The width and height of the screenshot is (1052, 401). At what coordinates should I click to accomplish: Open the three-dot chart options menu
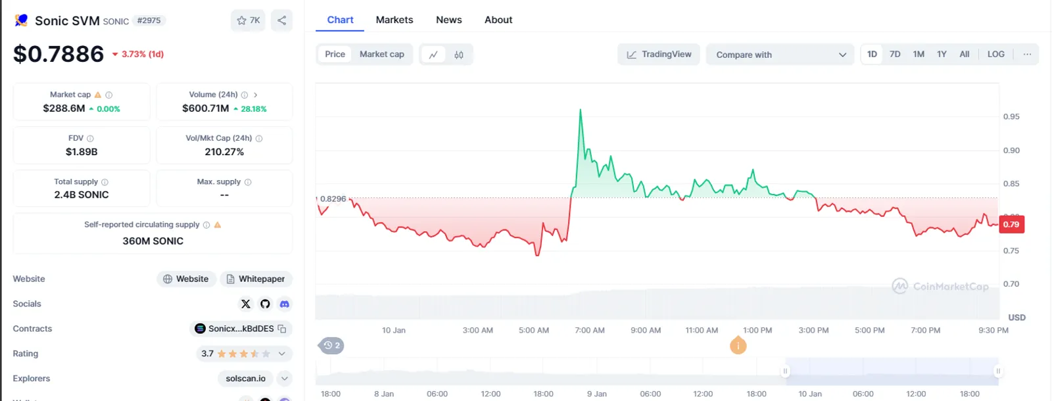click(x=1027, y=54)
